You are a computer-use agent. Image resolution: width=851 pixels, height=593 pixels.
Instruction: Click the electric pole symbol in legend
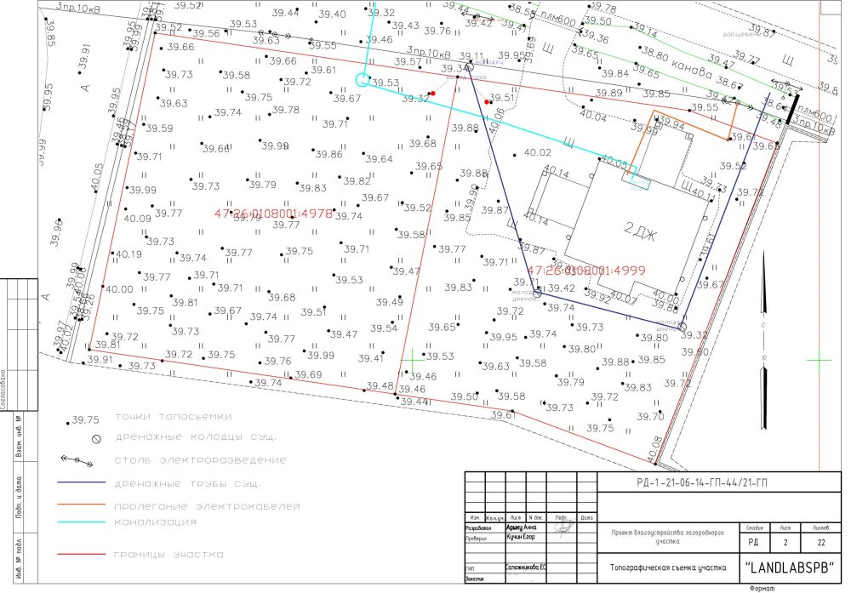point(78,461)
